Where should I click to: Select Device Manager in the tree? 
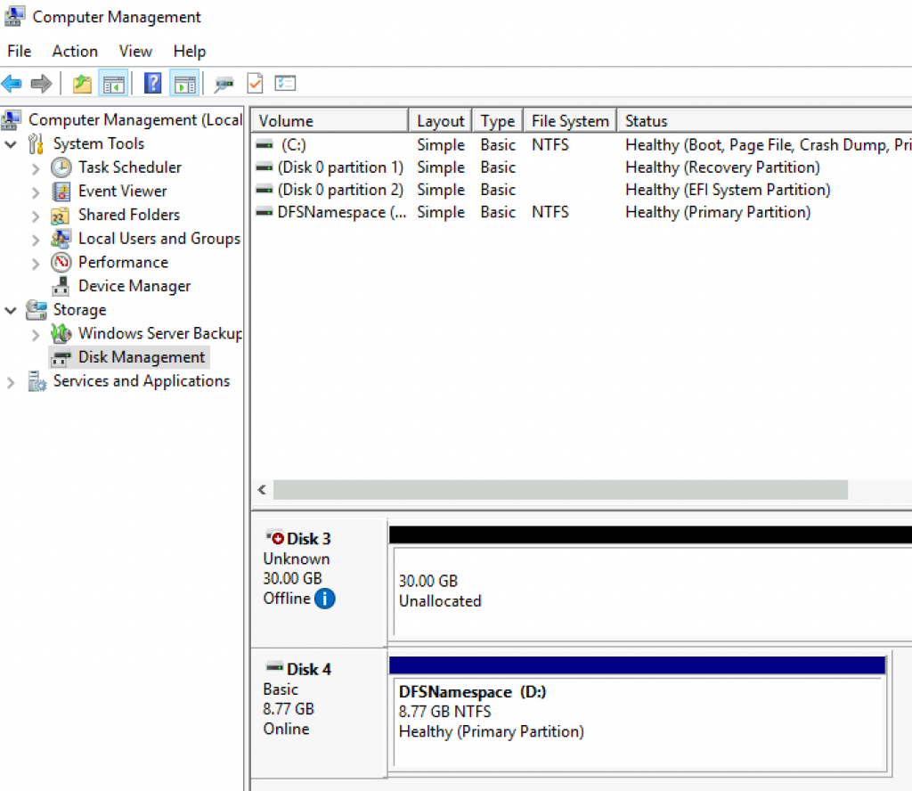pos(134,286)
